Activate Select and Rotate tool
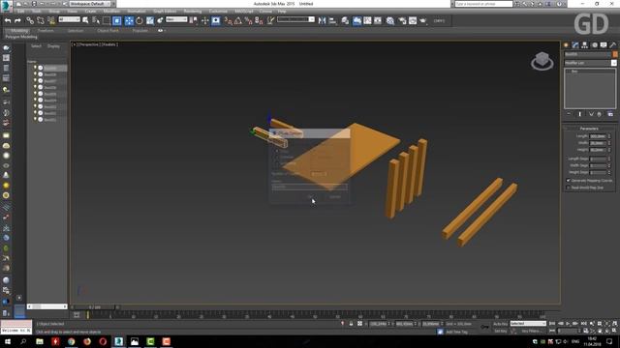Viewport: 620px width, 348px height. [139, 20]
